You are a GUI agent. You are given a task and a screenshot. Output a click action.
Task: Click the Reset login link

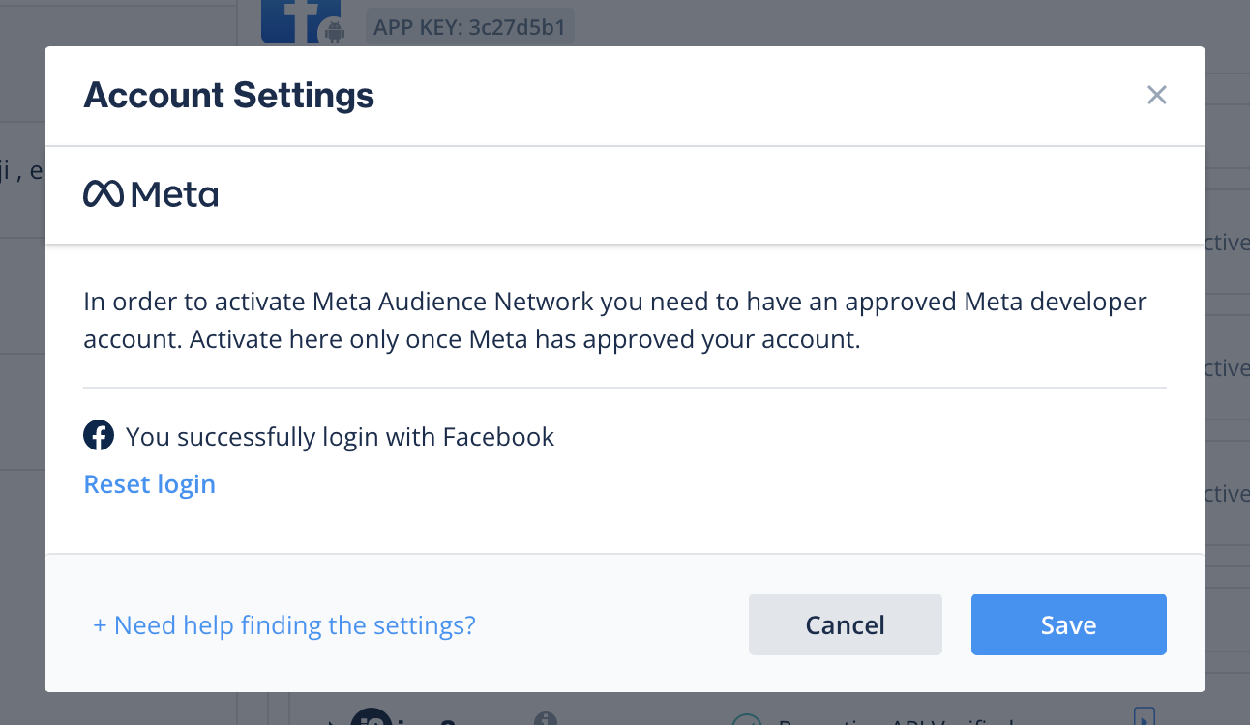(149, 483)
